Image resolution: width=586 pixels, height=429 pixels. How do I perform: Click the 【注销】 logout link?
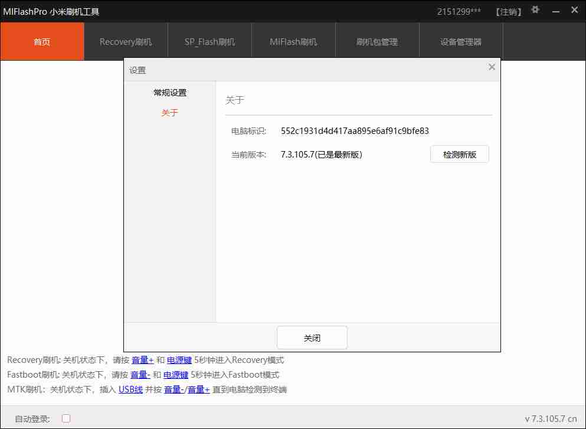tap(508, 12)
